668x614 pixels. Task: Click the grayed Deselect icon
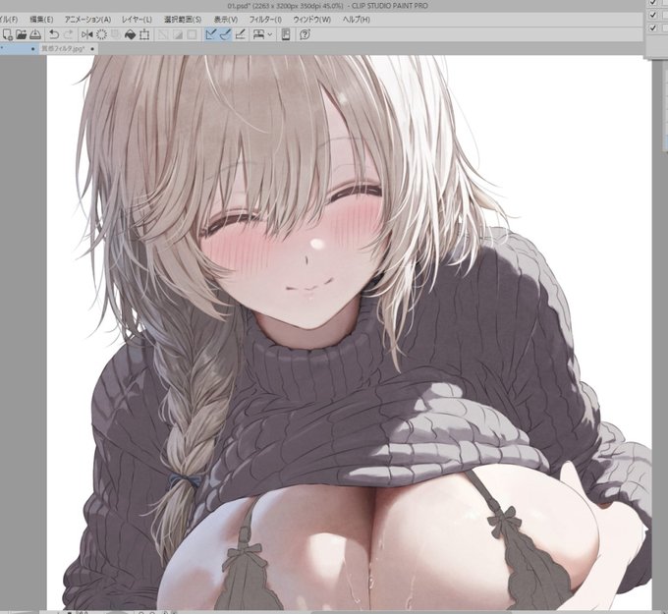[163, 34]
